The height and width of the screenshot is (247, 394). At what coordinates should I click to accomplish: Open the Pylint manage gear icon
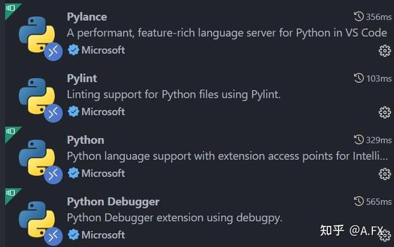pyautogui.click(x=385, y=112)
